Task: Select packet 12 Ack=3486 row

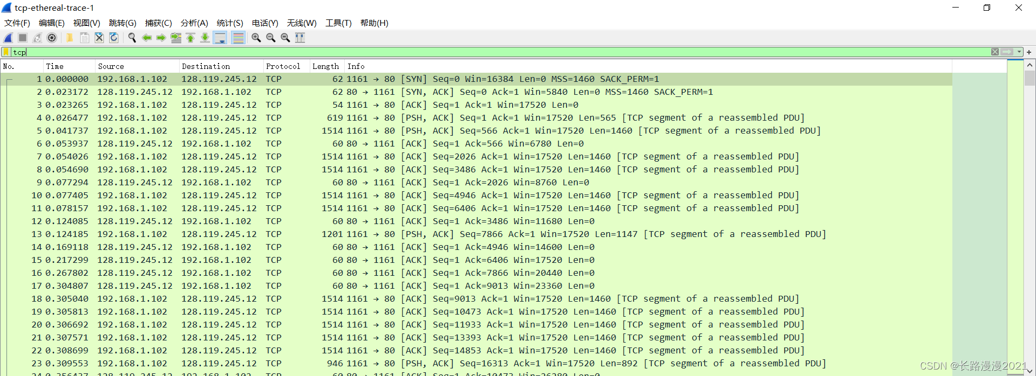Action: [476, 221]
